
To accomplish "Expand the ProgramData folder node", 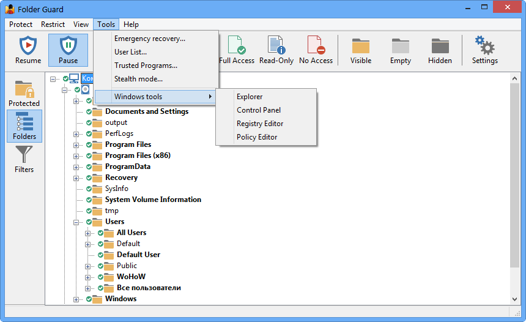I will [x=76, y=167].
